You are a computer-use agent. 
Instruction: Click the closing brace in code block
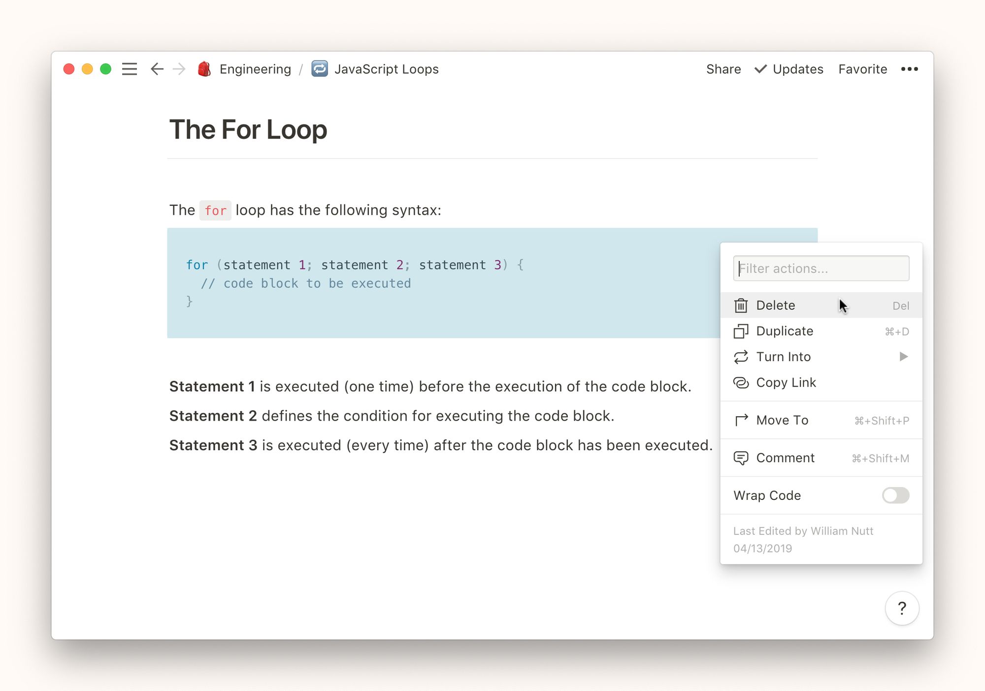click(190, 301)
